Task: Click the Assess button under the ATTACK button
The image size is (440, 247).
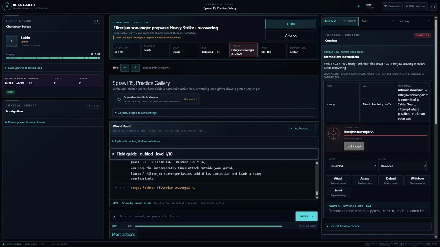Action: pyautogui.click(x=291, y=35)
